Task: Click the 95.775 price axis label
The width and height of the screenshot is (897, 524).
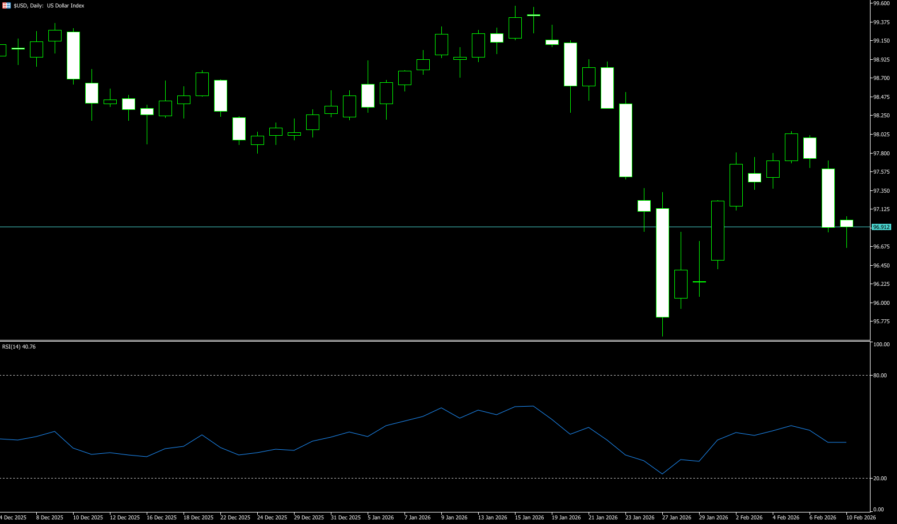Action: [881, 322]
